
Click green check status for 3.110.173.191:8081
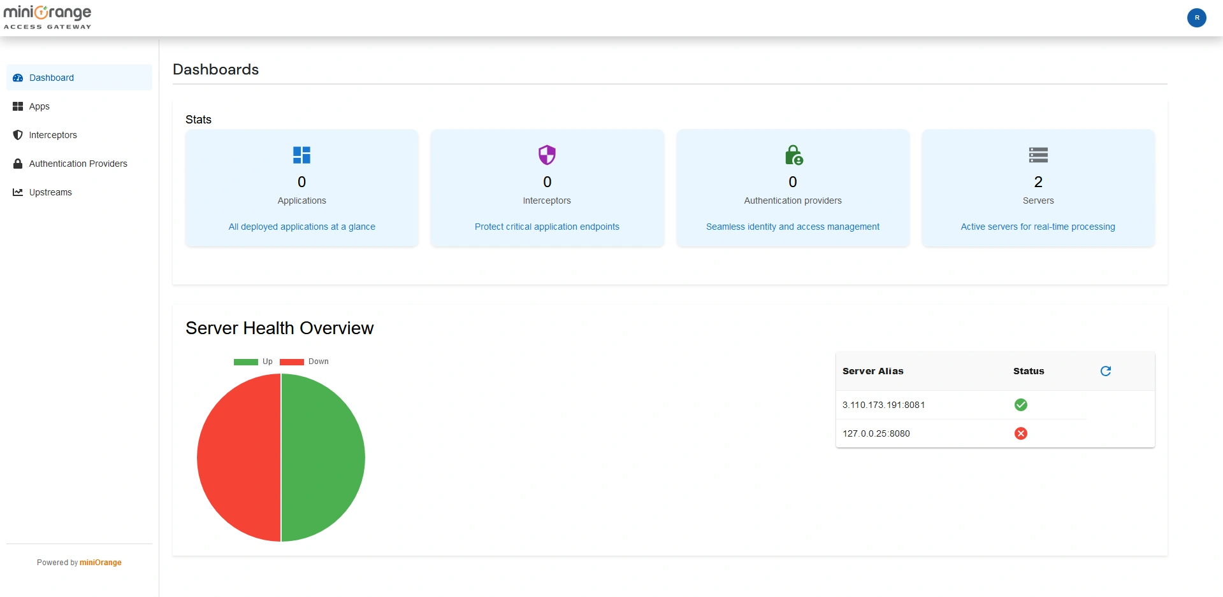[x=1021, y=405]
